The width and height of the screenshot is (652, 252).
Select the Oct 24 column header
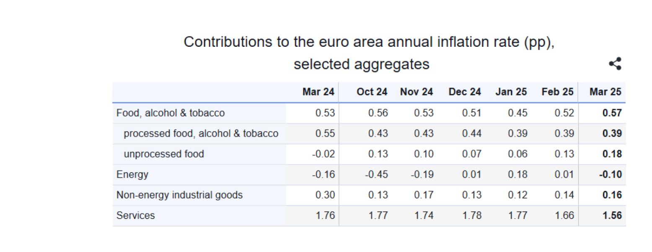click(372, 92)
